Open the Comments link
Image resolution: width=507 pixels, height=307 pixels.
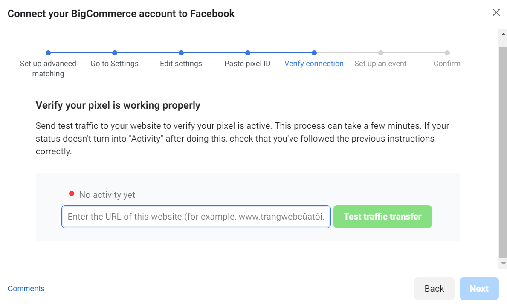pyautogui.click(x=26, y=289)
